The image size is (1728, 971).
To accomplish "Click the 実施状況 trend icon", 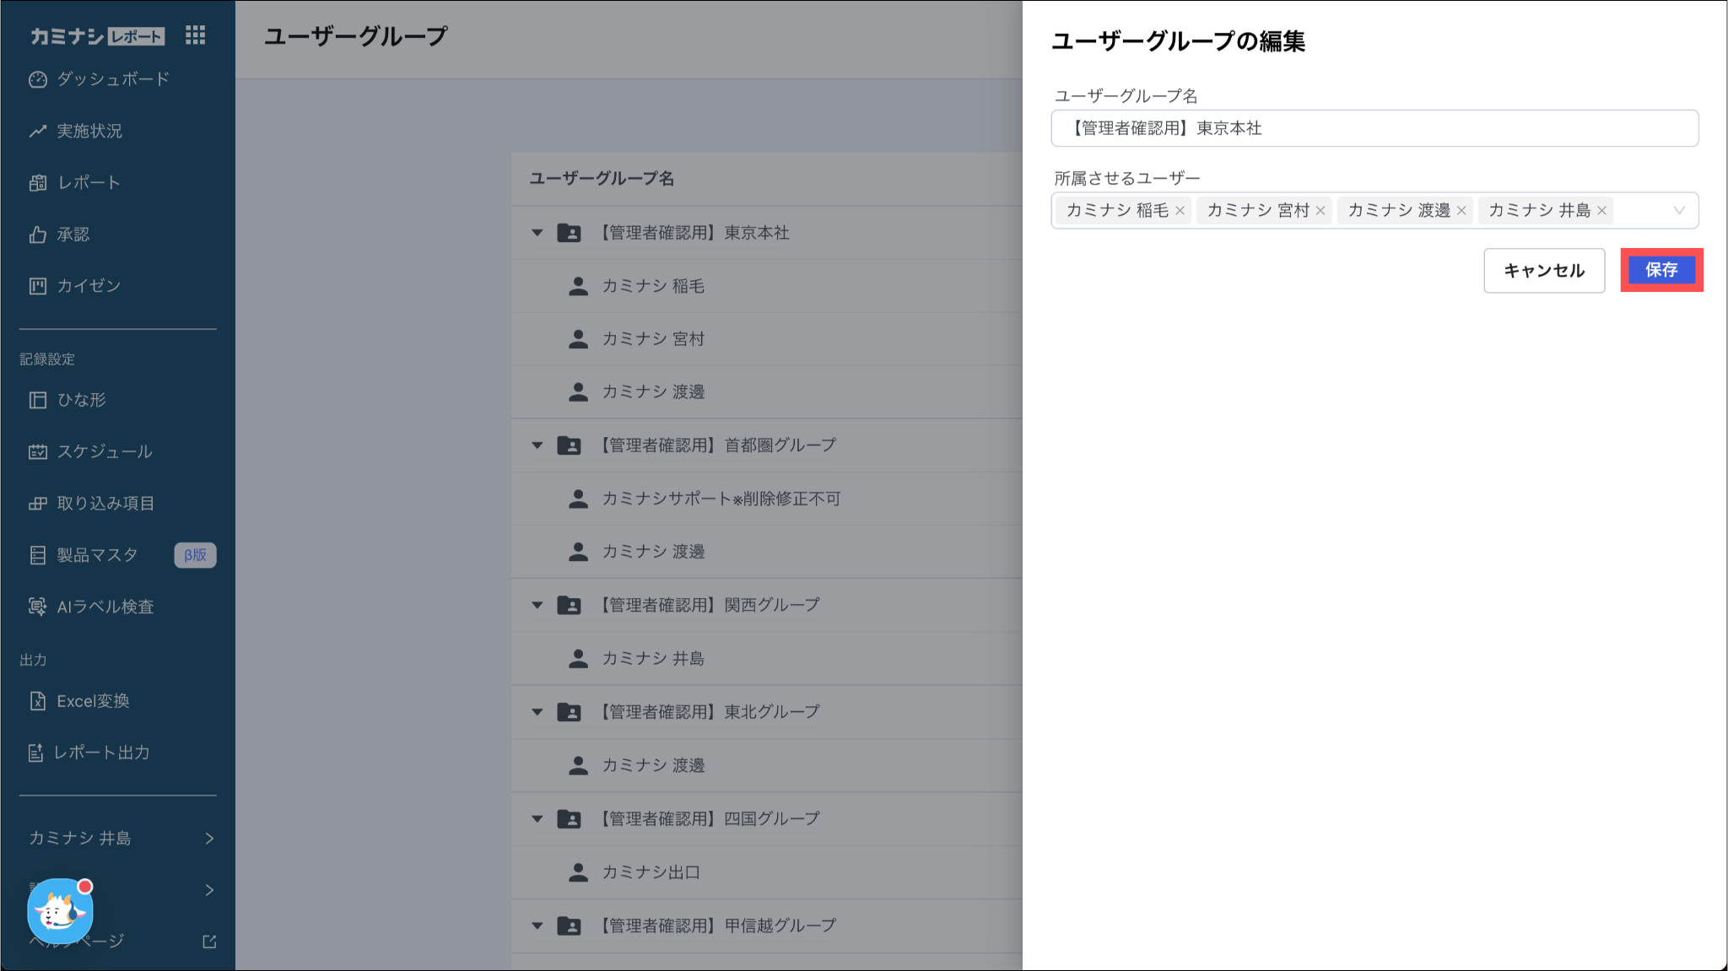I will [38, 131].
